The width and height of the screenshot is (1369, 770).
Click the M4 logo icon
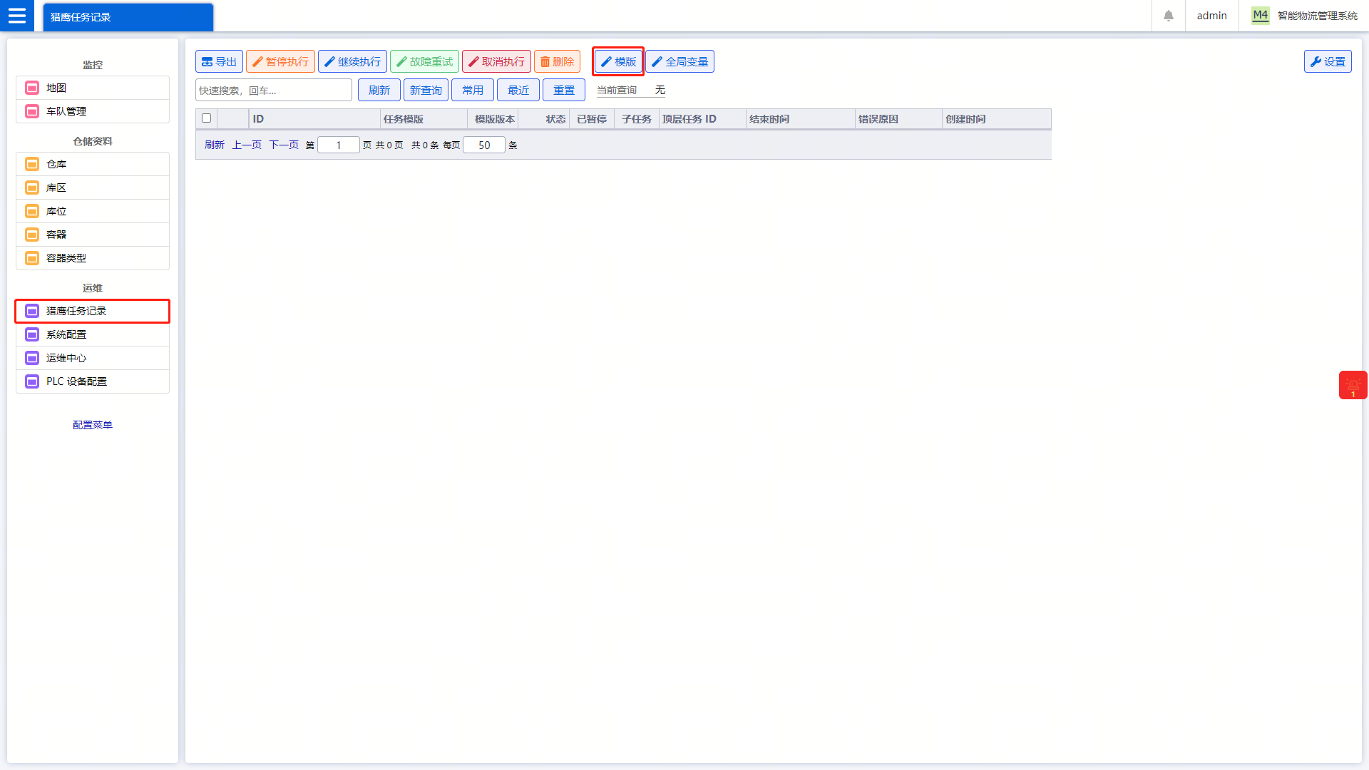pos(1261,16)
